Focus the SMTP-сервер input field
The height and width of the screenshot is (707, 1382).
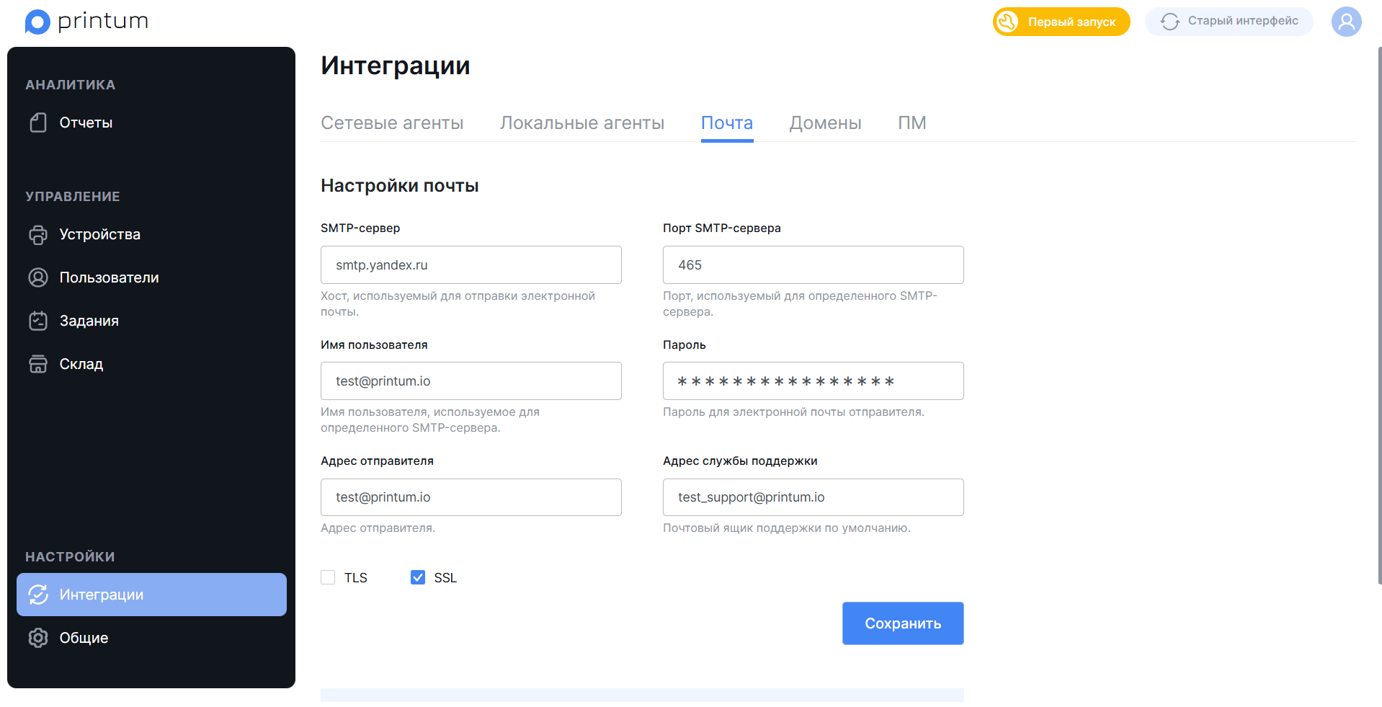(x=471, y=264)
